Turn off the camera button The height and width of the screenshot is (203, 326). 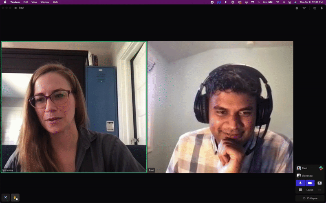(310, 183)
